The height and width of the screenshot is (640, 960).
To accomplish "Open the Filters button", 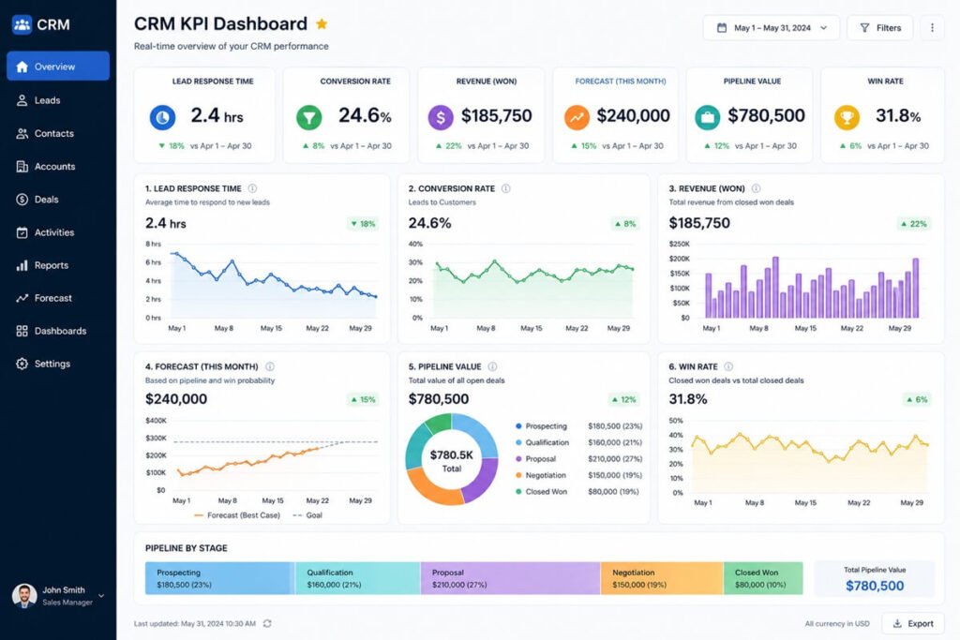I will coord(879,28).
